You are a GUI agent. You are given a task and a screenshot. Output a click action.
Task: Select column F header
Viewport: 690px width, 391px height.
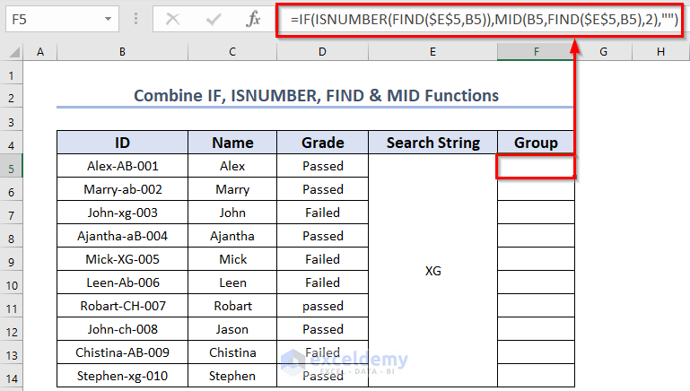pos(536,53)
